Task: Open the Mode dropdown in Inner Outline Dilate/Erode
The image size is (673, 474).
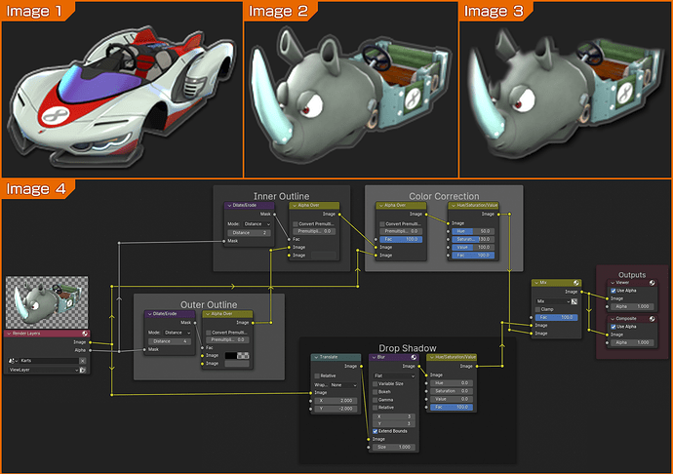Action: pyautogui.click(x=257, y=224)
